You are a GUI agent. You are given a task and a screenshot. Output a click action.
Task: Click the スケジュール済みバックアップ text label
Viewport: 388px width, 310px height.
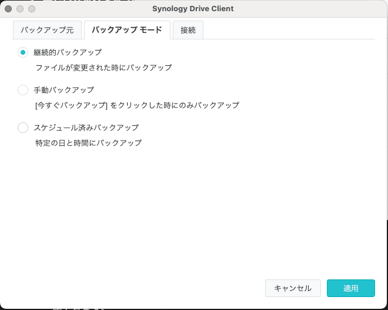point(86,128)
